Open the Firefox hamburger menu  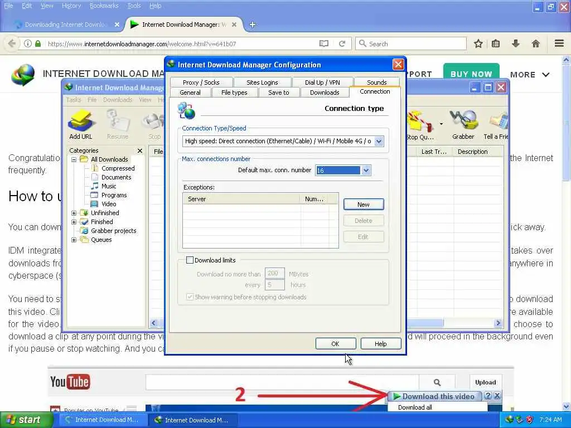559,43
